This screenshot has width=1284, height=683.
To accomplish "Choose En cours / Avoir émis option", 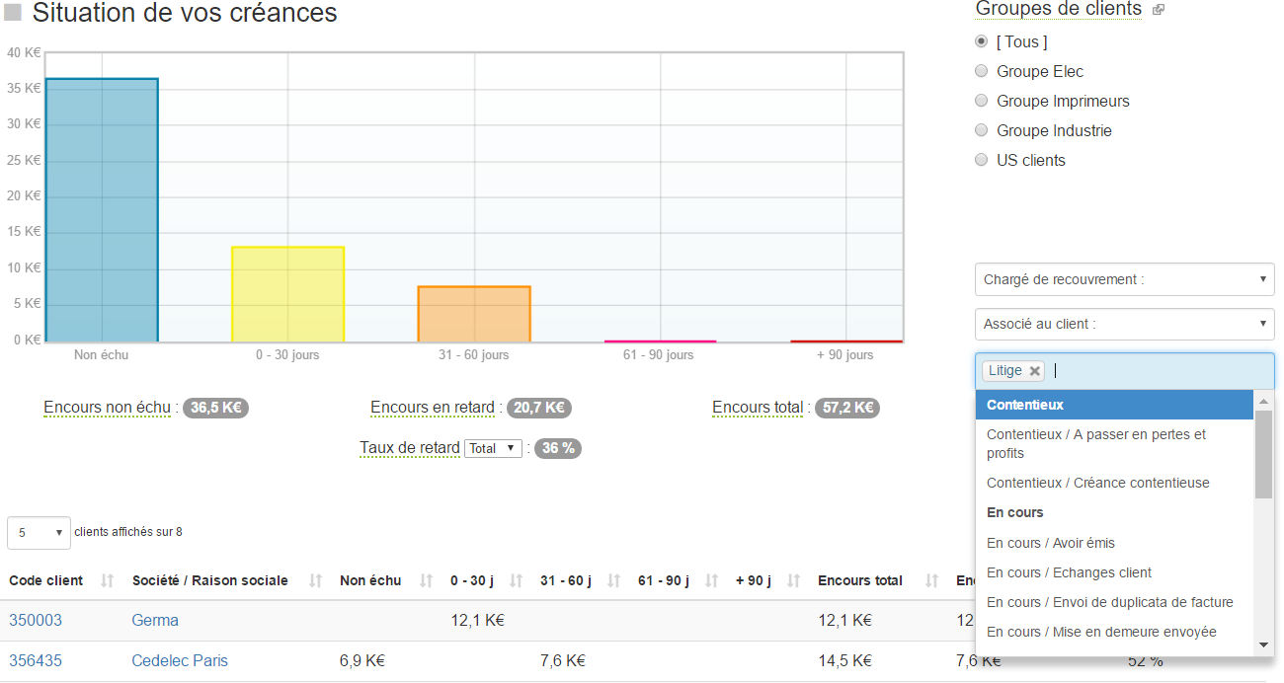I will [1050, 543].
